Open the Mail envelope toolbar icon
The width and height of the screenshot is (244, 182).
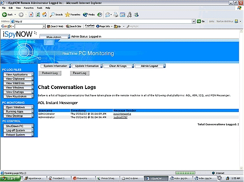[107, 15]
